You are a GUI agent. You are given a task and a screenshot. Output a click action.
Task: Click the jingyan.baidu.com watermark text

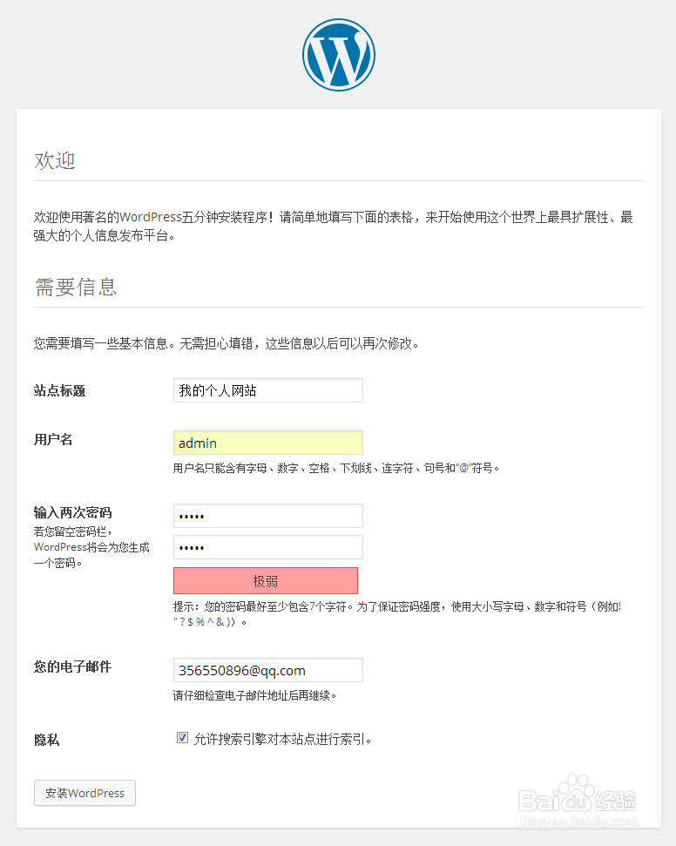click(578, 822)
